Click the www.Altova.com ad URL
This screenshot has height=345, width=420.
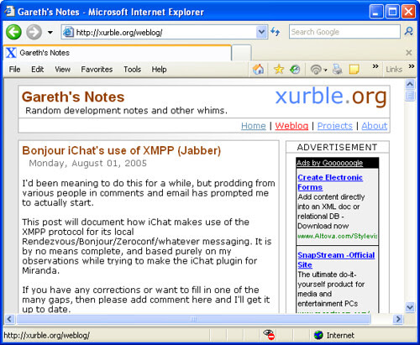[x=338, y=236]
